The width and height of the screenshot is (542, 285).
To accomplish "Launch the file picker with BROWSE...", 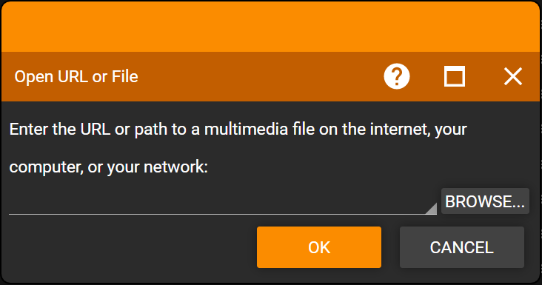I will click(x=485, y=201).
